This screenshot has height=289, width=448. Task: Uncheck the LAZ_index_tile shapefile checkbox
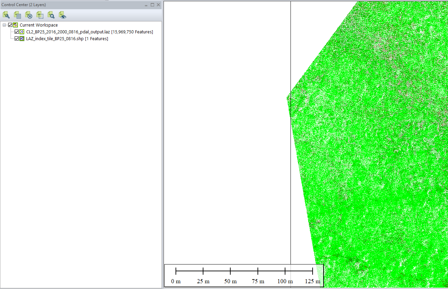[16, 38]
